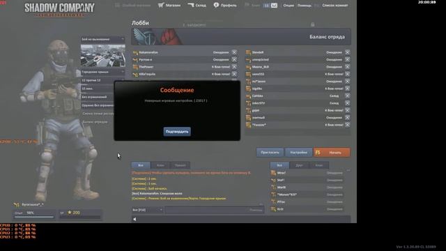Click the Пригласить invite button
This screenshot has height=251, width=446.
(x=270, y=152)
